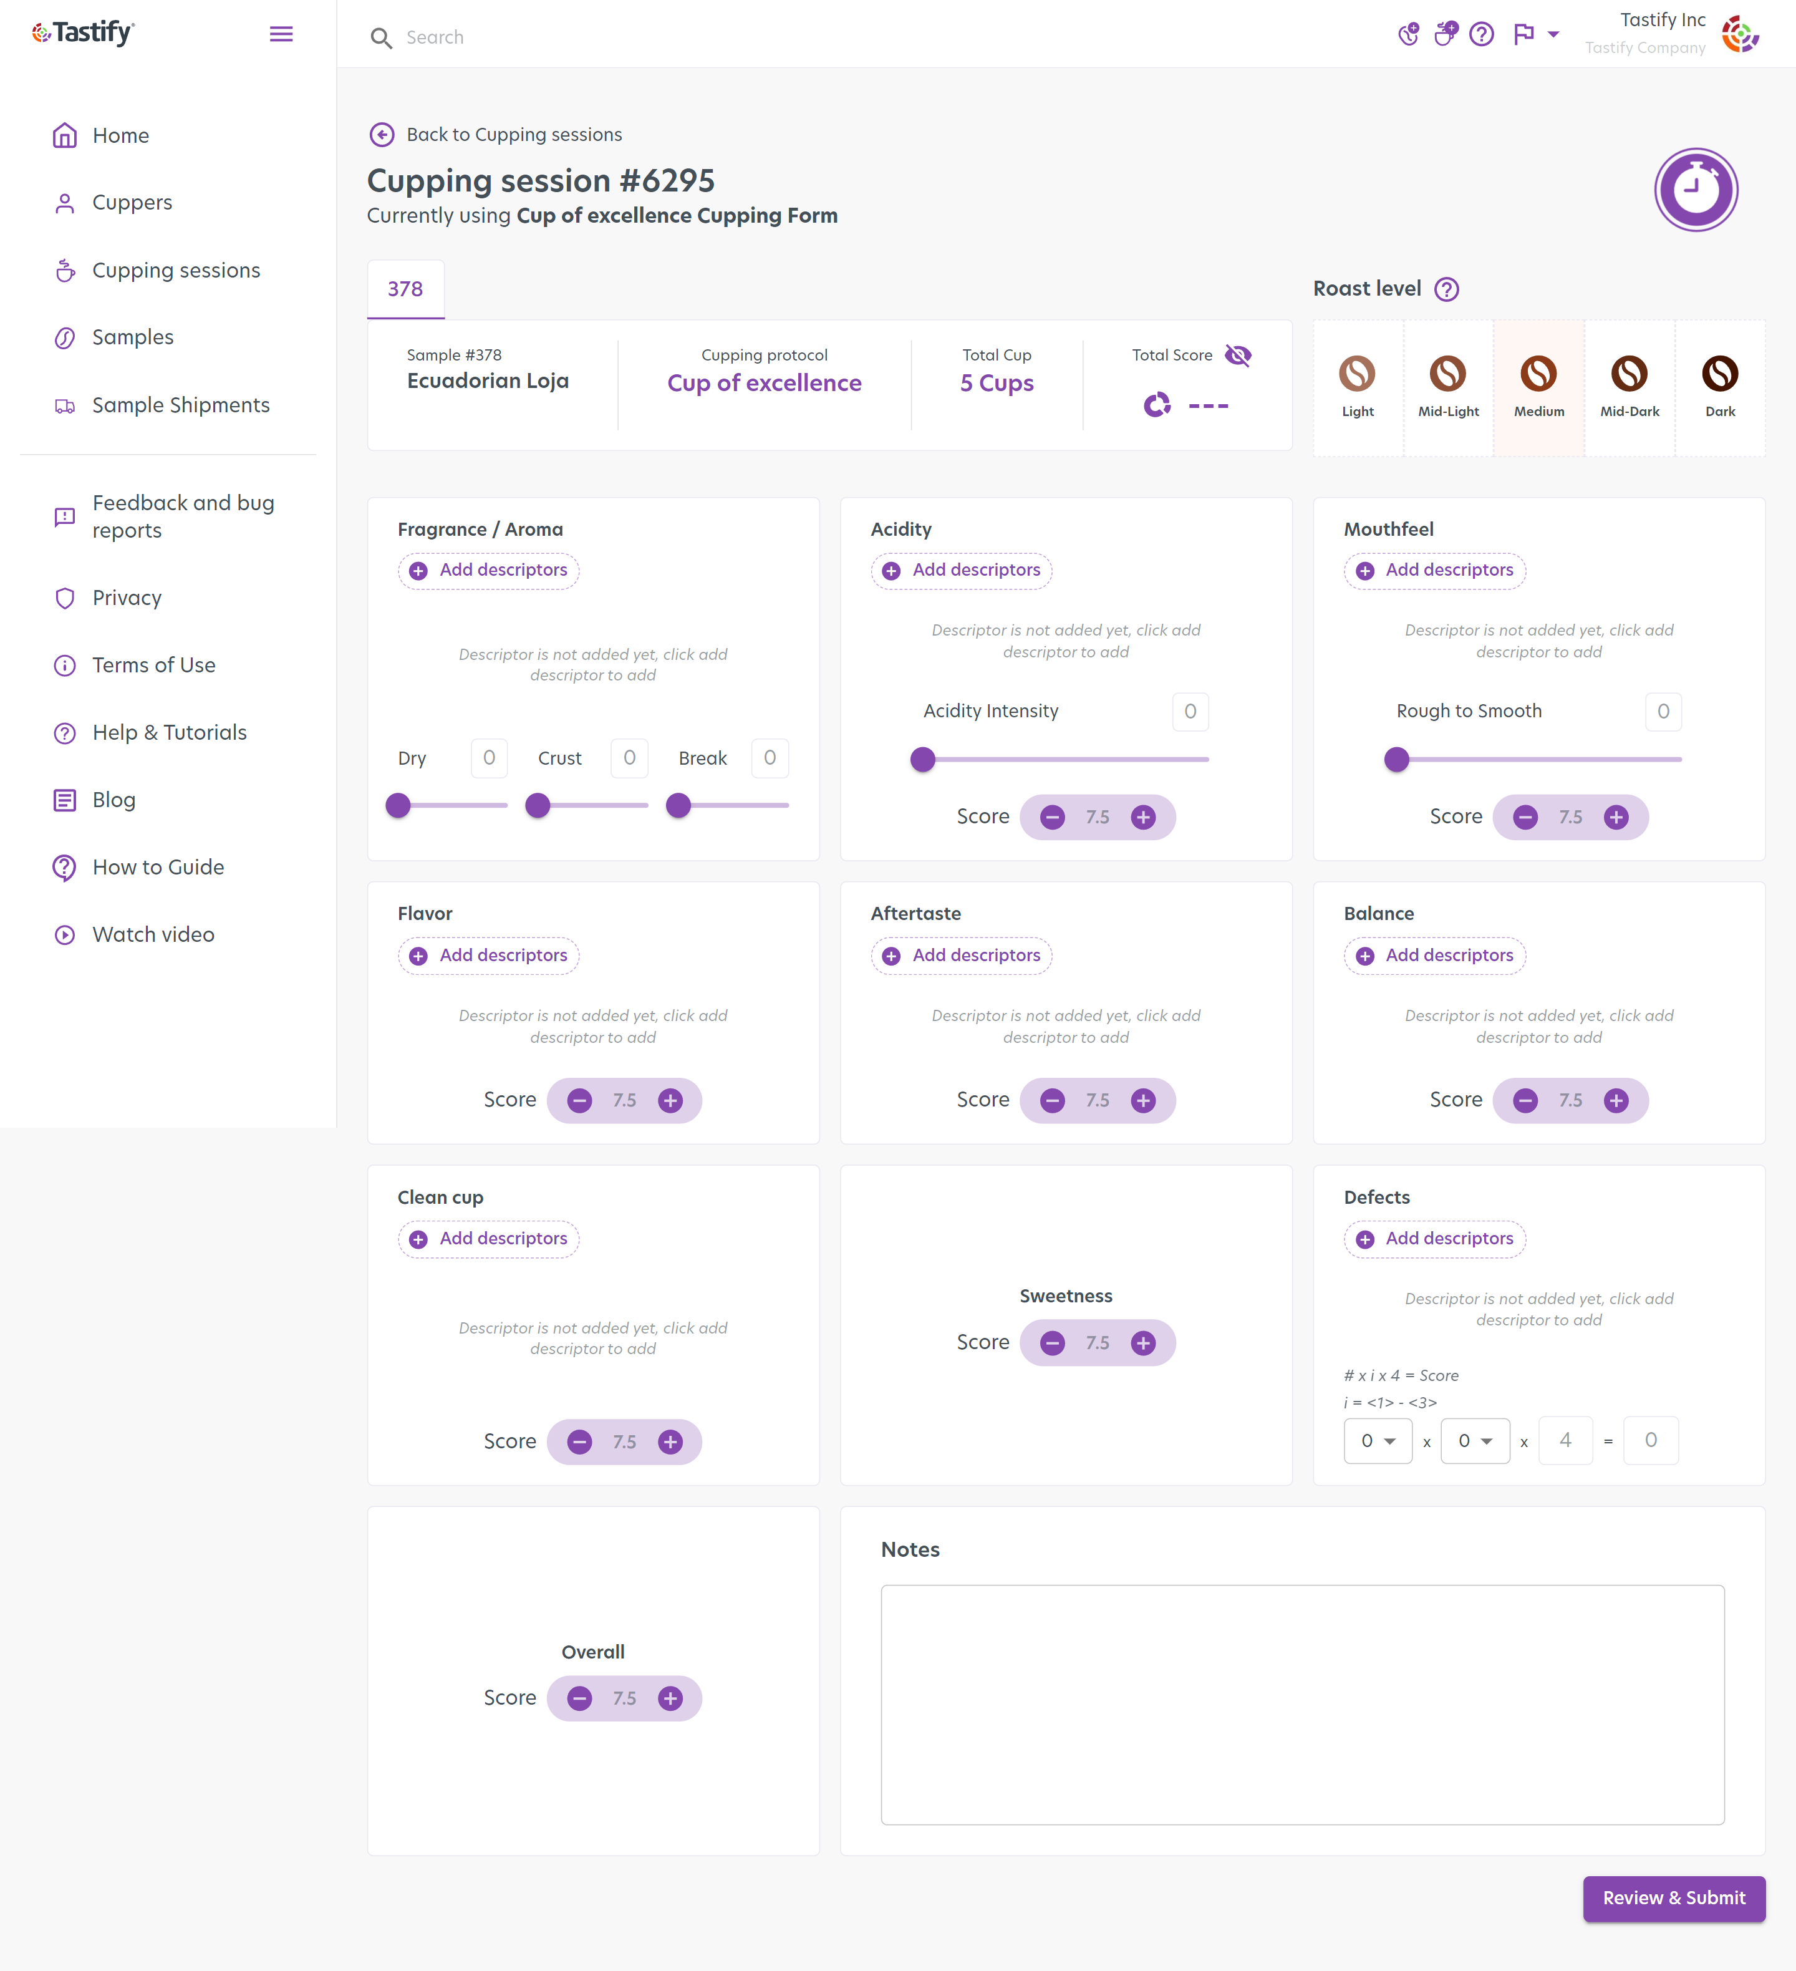The width and height of the screenshot is (1796, 1971).
Task: Select the Mid-Dark roast level
Action: [1629, 387]
